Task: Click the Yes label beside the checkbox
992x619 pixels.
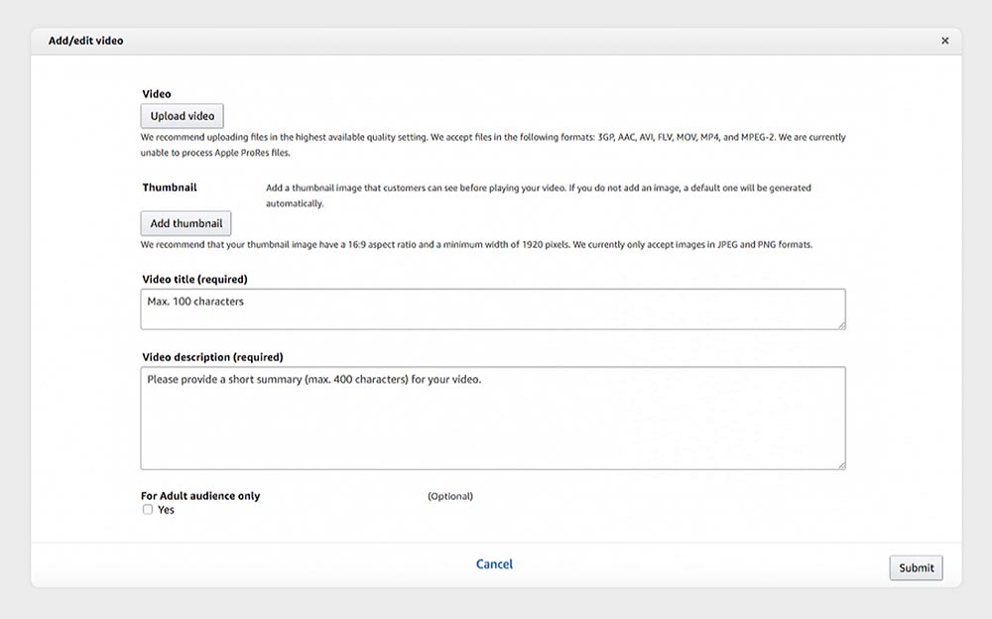Action: click(166, 510)
